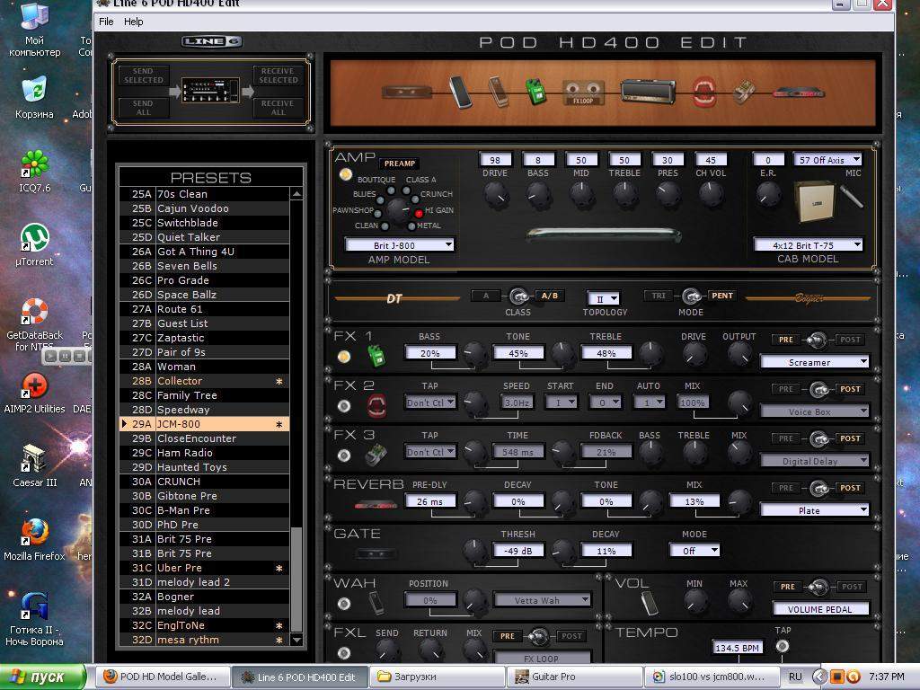Click the Receive All button
Viewport: 920px width, 690px height.
pyautogui.click(x=278, y=108)
